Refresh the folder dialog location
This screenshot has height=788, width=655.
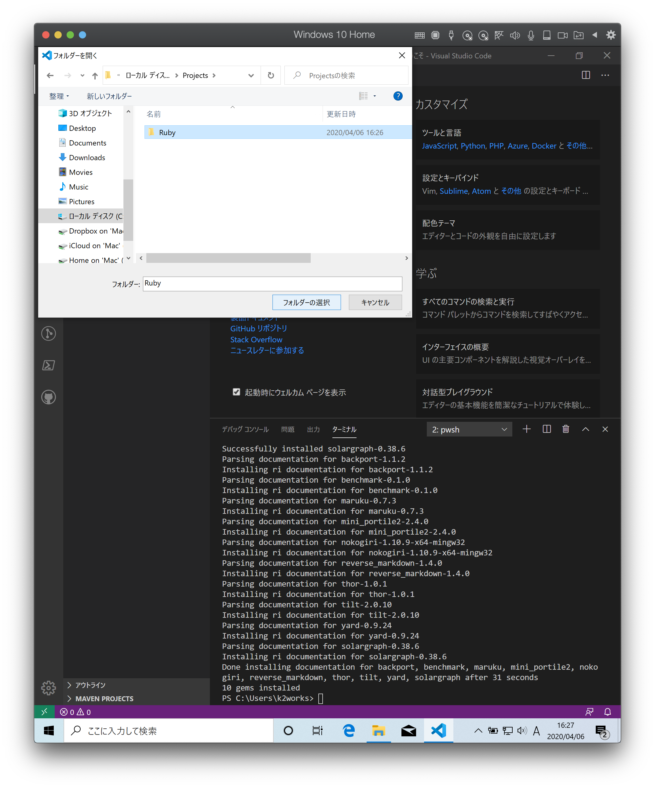click(x=270, y=75)
